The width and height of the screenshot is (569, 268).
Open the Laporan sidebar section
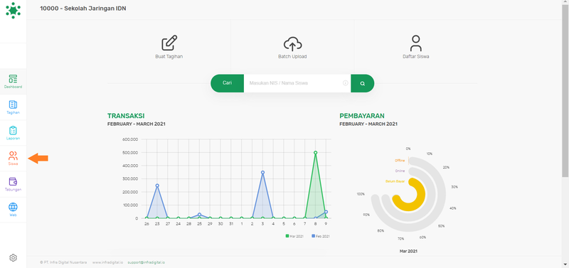point(13,133)
